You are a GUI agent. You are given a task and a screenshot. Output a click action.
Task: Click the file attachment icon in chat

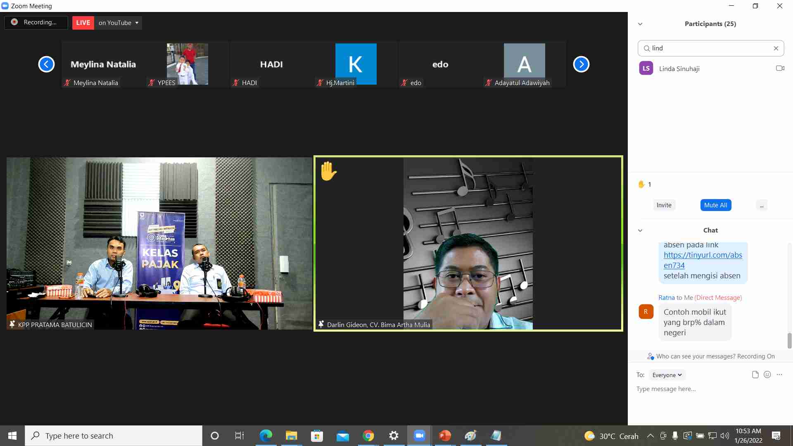tap(755, 375)
